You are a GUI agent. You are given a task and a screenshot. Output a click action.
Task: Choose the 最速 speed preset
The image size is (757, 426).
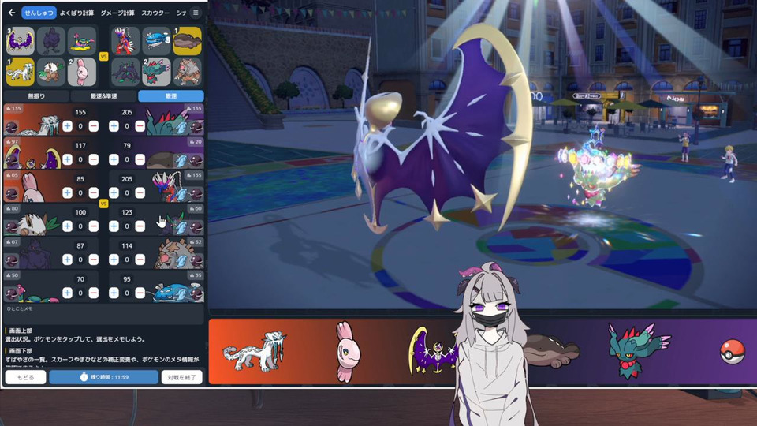click(171, 96)
